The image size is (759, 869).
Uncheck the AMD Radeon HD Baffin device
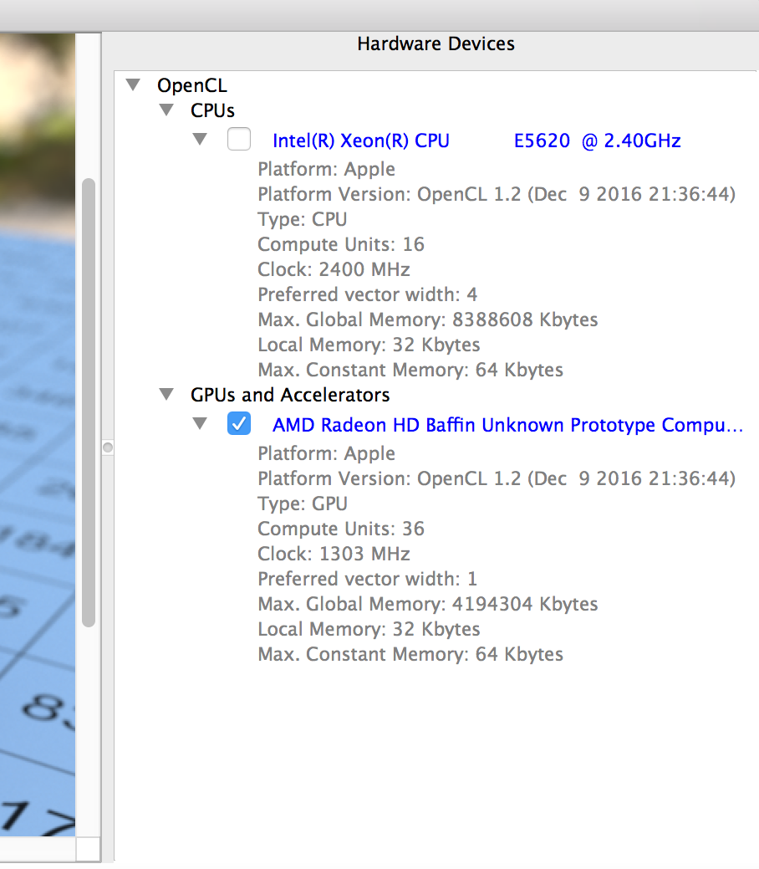[239, 423]
